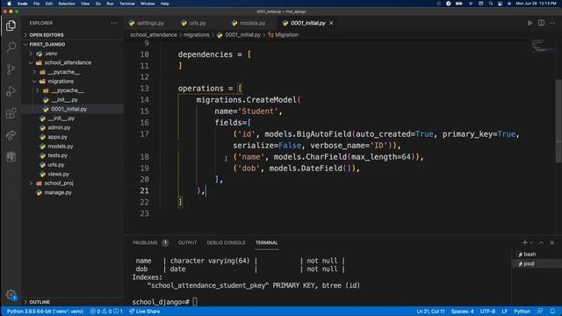Image resolution: width=562 pixels, height=316 pixels.
Task: Run the Python file with play icon
Action: click(530, 23)
